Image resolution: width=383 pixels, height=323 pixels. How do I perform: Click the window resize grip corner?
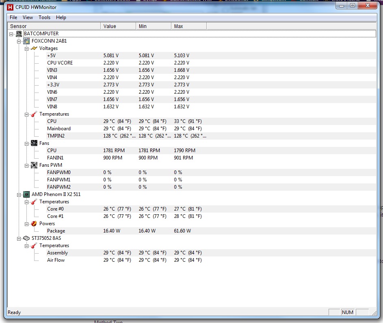[374, 313]
